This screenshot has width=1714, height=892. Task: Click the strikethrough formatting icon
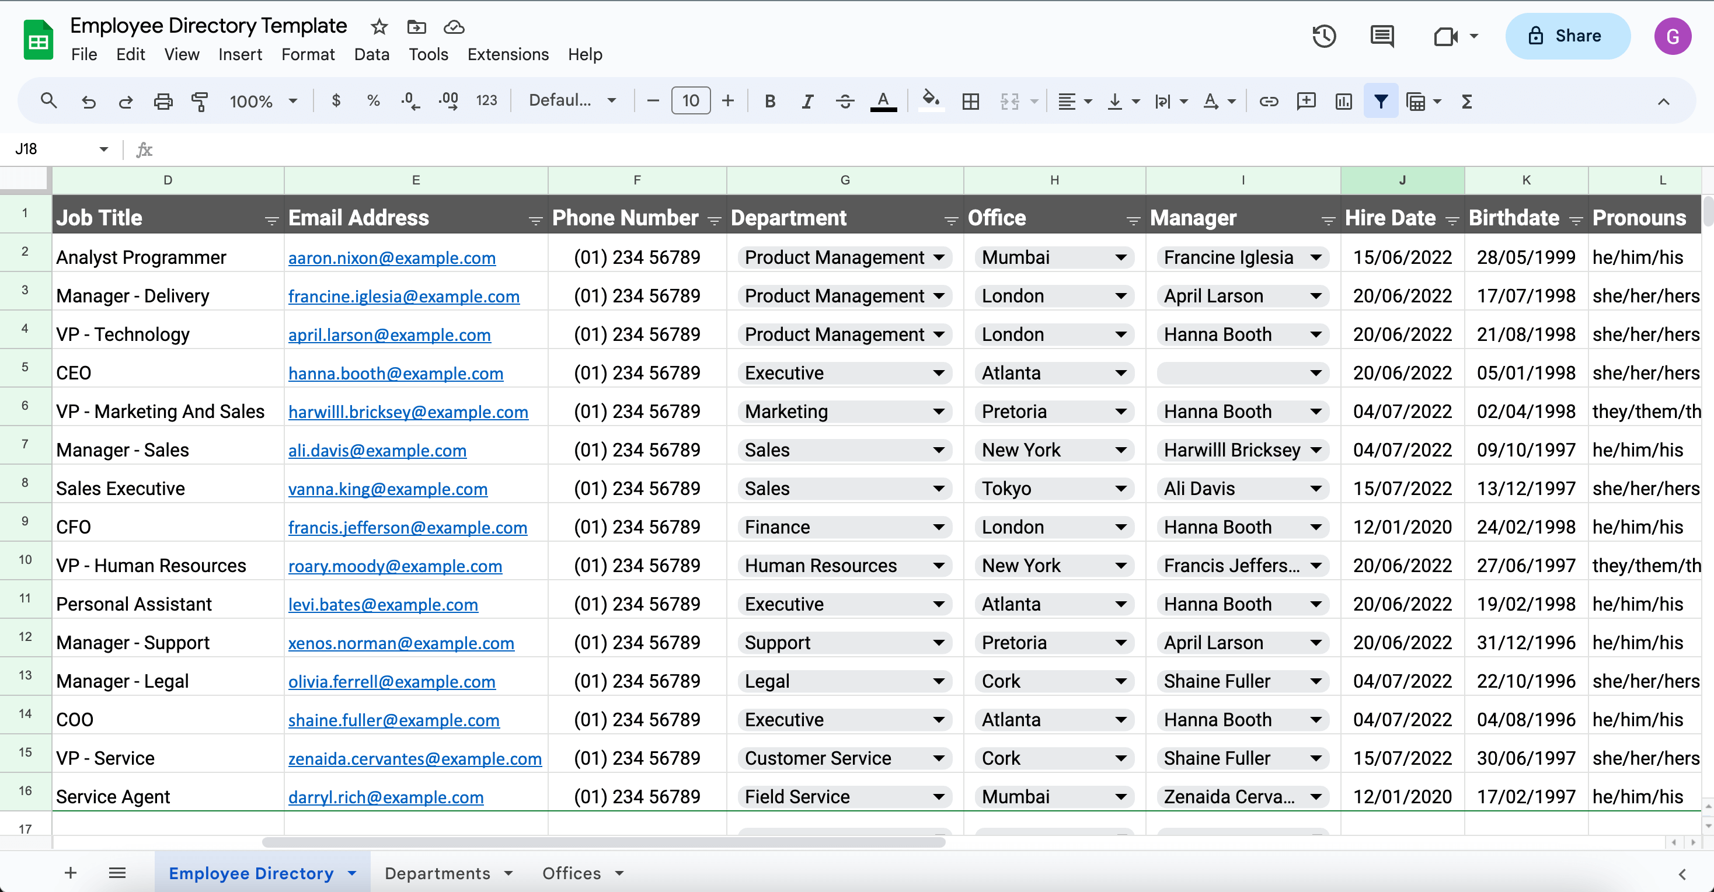[845, 102]
